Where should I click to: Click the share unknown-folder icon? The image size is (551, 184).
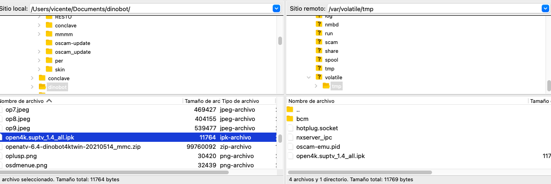319,51
